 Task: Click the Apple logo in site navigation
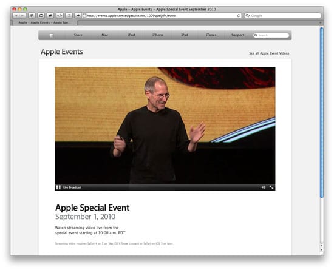pyautogui.click(x=52, y=35)
